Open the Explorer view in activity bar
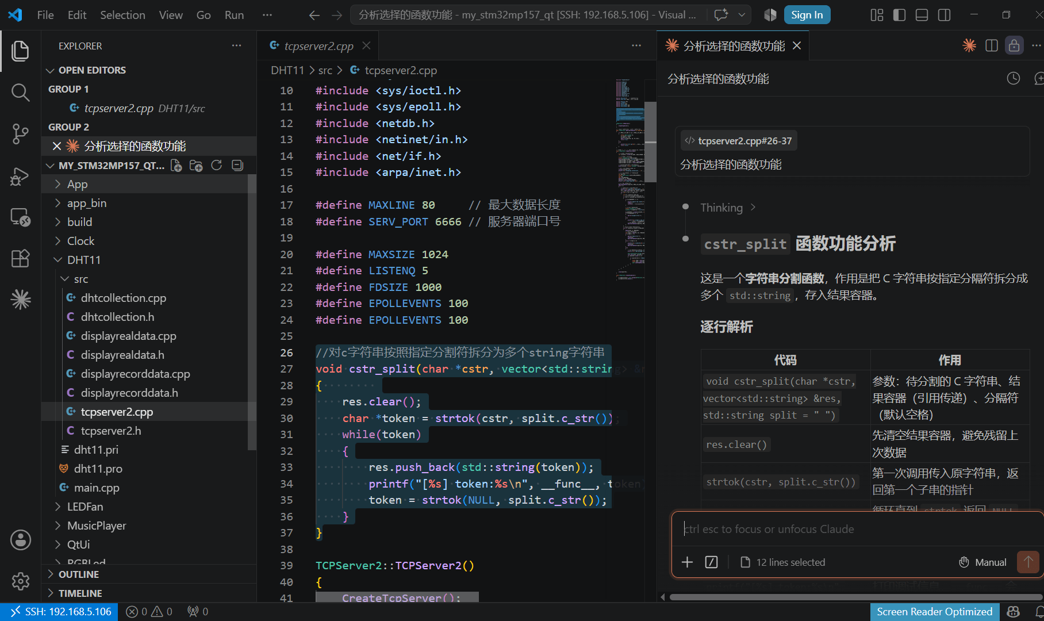Screen dimensions: 1044x621 (x=21, y=51)
